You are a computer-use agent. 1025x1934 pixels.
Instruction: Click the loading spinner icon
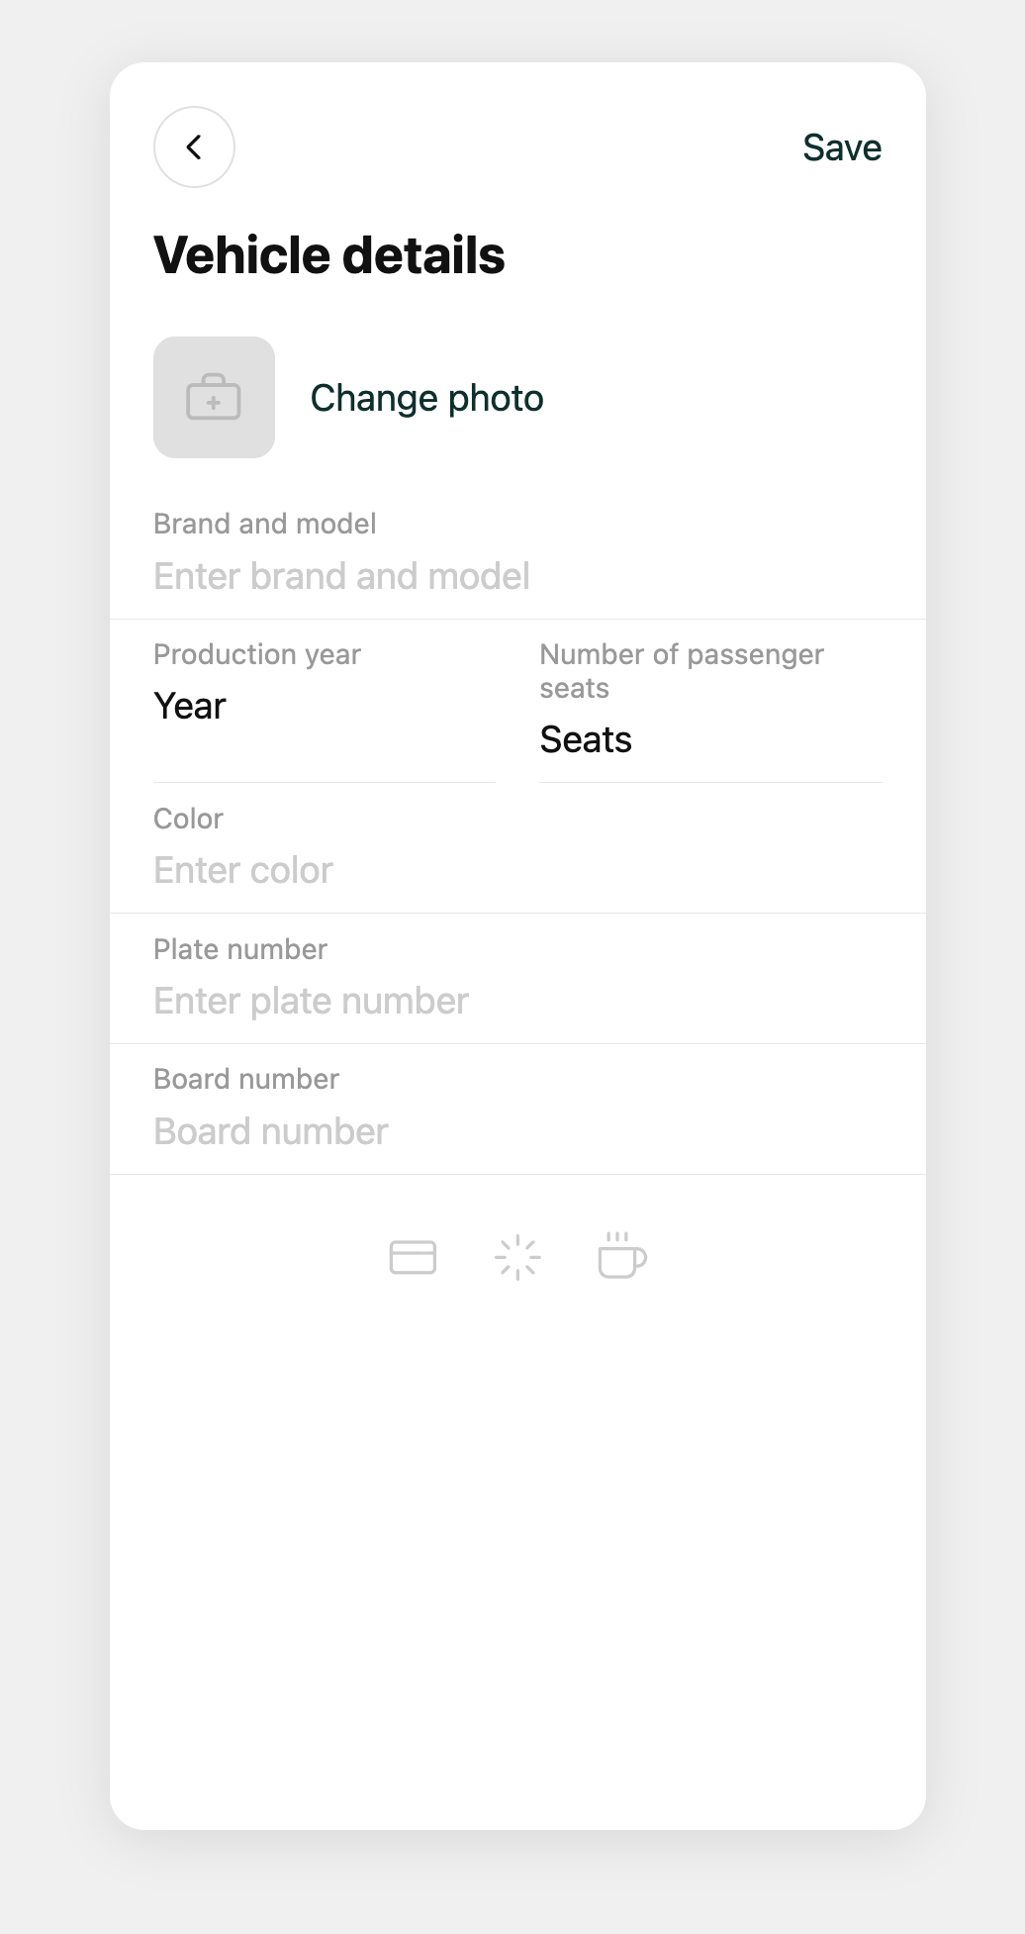tap(517, 1257)
